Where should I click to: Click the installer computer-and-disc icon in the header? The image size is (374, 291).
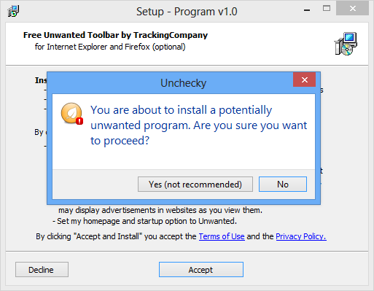[x=346, y=44]
